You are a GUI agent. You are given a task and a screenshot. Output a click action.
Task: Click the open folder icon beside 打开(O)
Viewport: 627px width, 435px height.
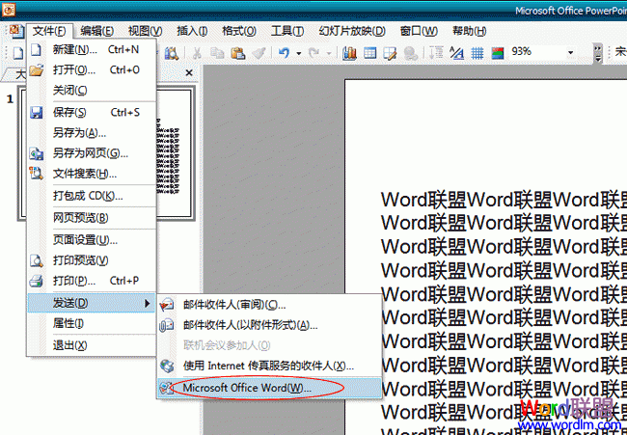pyautogui.click(x=37, y=70)
